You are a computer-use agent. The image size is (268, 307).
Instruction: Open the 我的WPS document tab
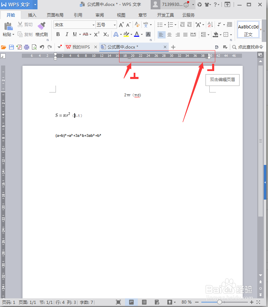click(x=81, y=47)
